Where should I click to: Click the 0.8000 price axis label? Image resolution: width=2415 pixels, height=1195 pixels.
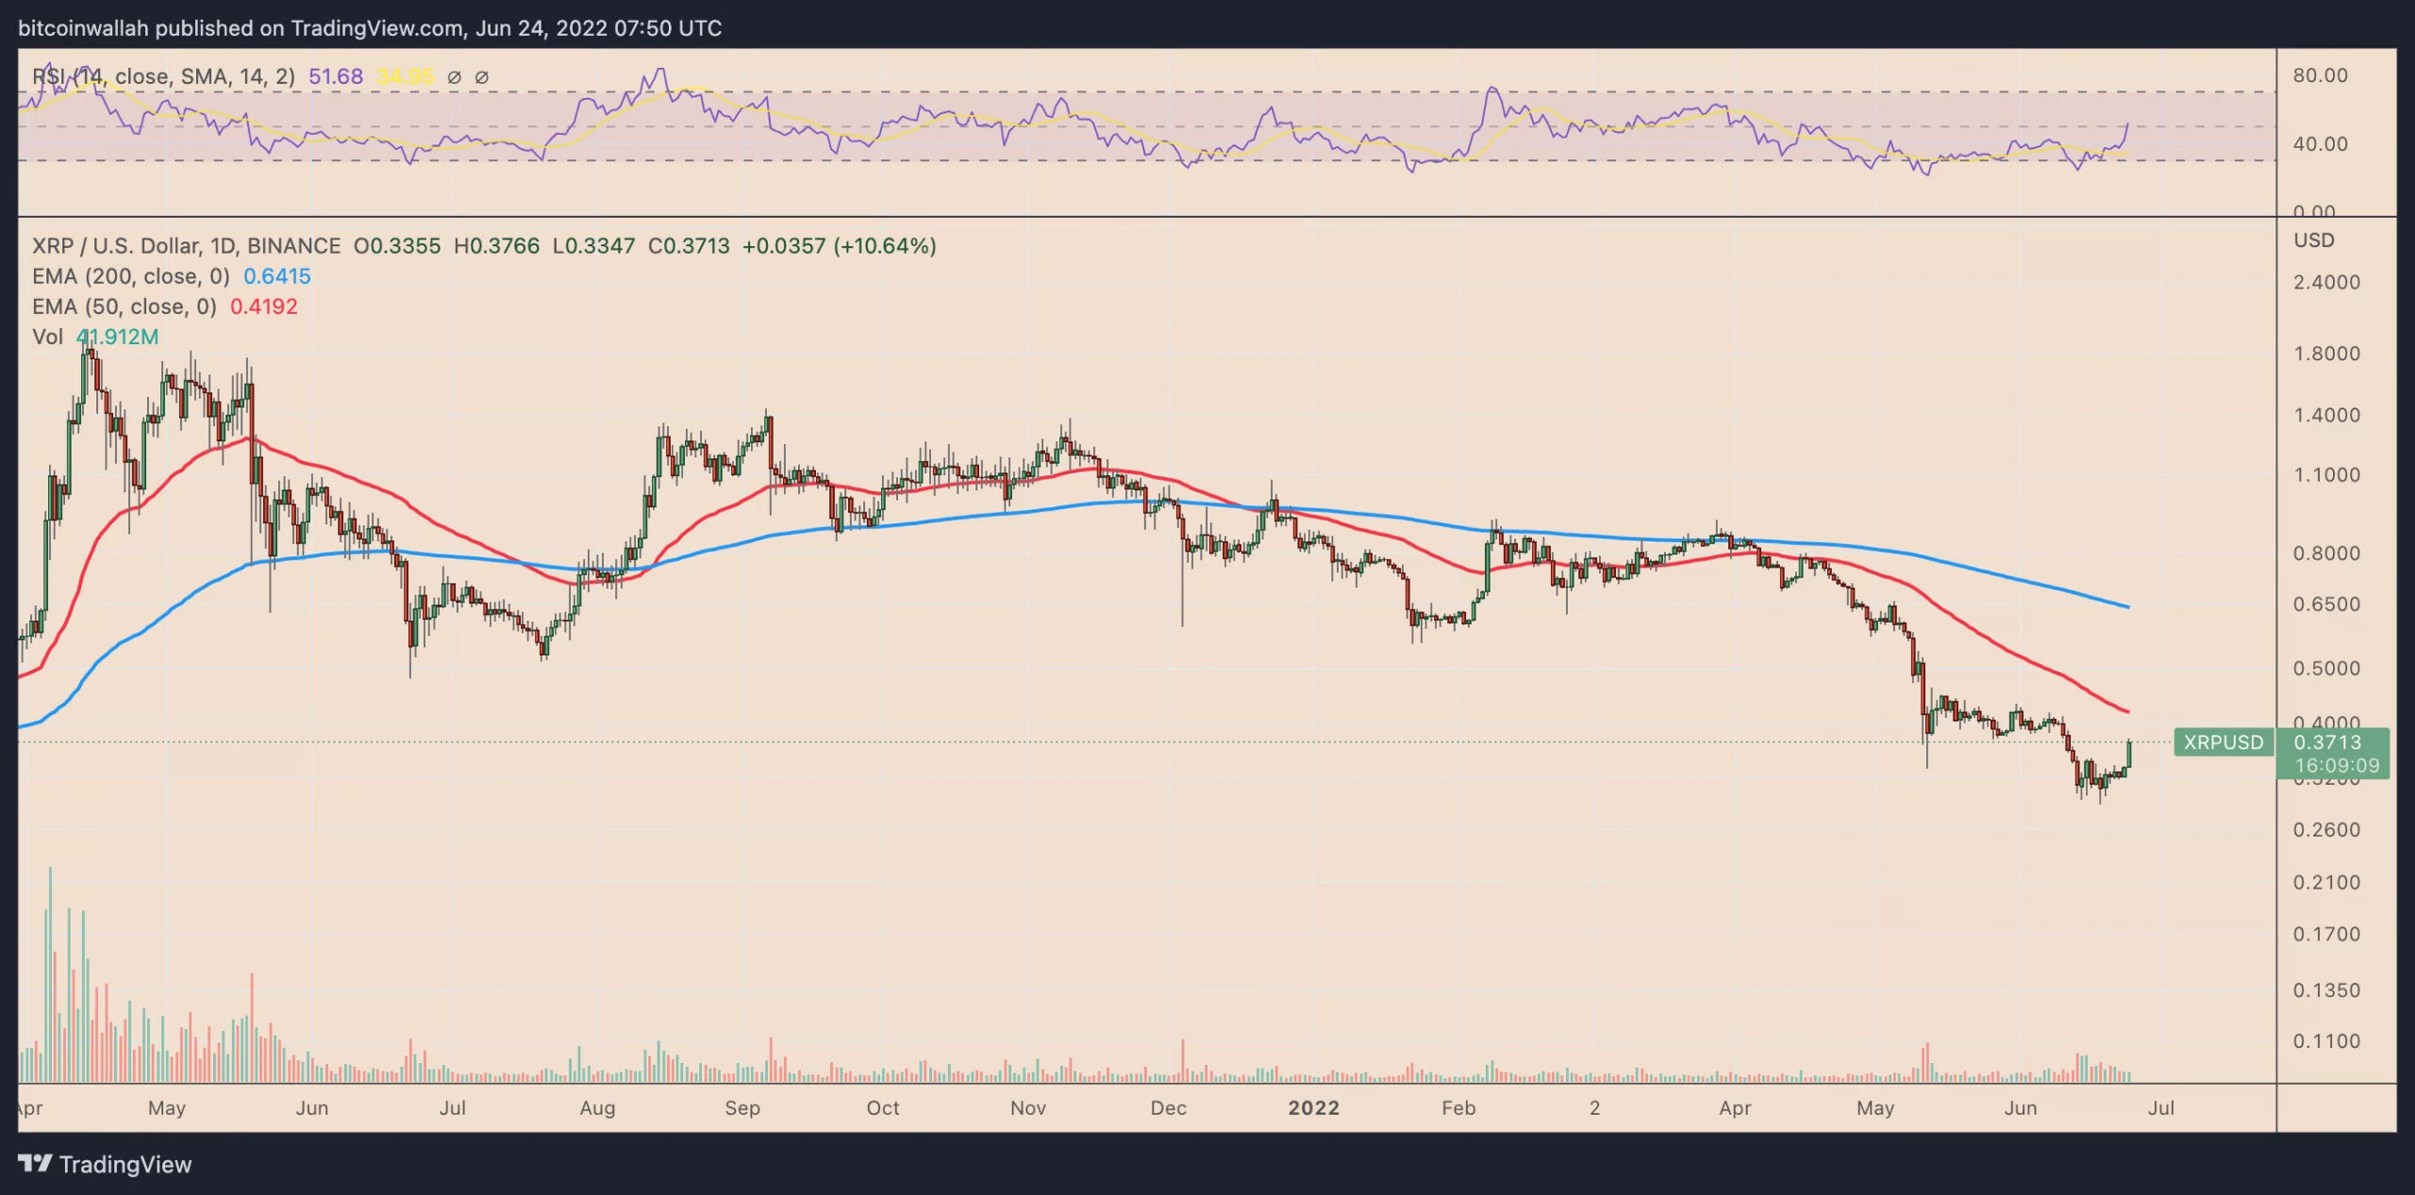(2326, 554)
